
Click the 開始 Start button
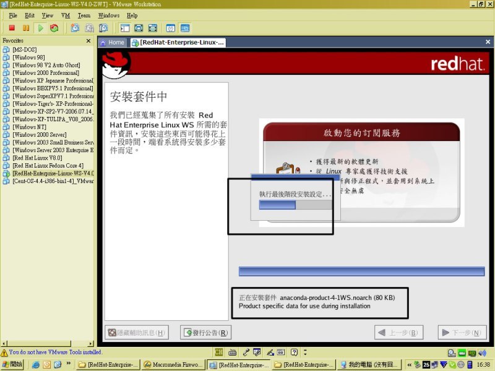tap(12, 364)
